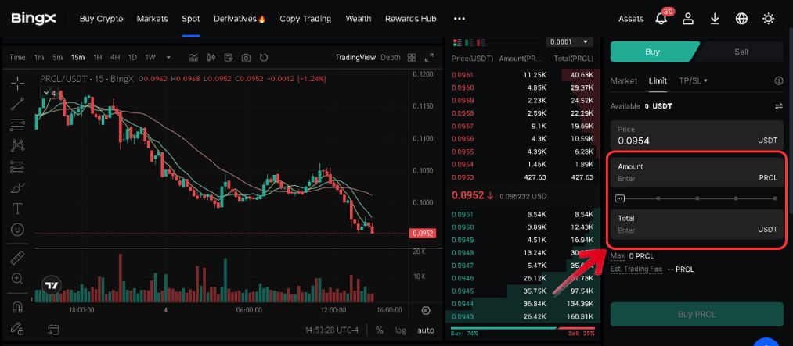
Task: Collapse the indicator legend showing 4
Action: pos(50,93)
